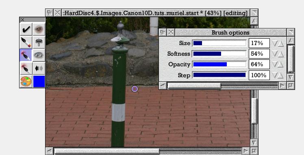The width and height of the screenshot is (304, 155).
Task: Choose the paintbrush tool with red tip
Action: (26, 42)
